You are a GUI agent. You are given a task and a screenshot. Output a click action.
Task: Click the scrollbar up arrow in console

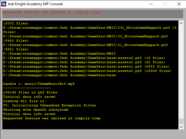tap(181, 23)
